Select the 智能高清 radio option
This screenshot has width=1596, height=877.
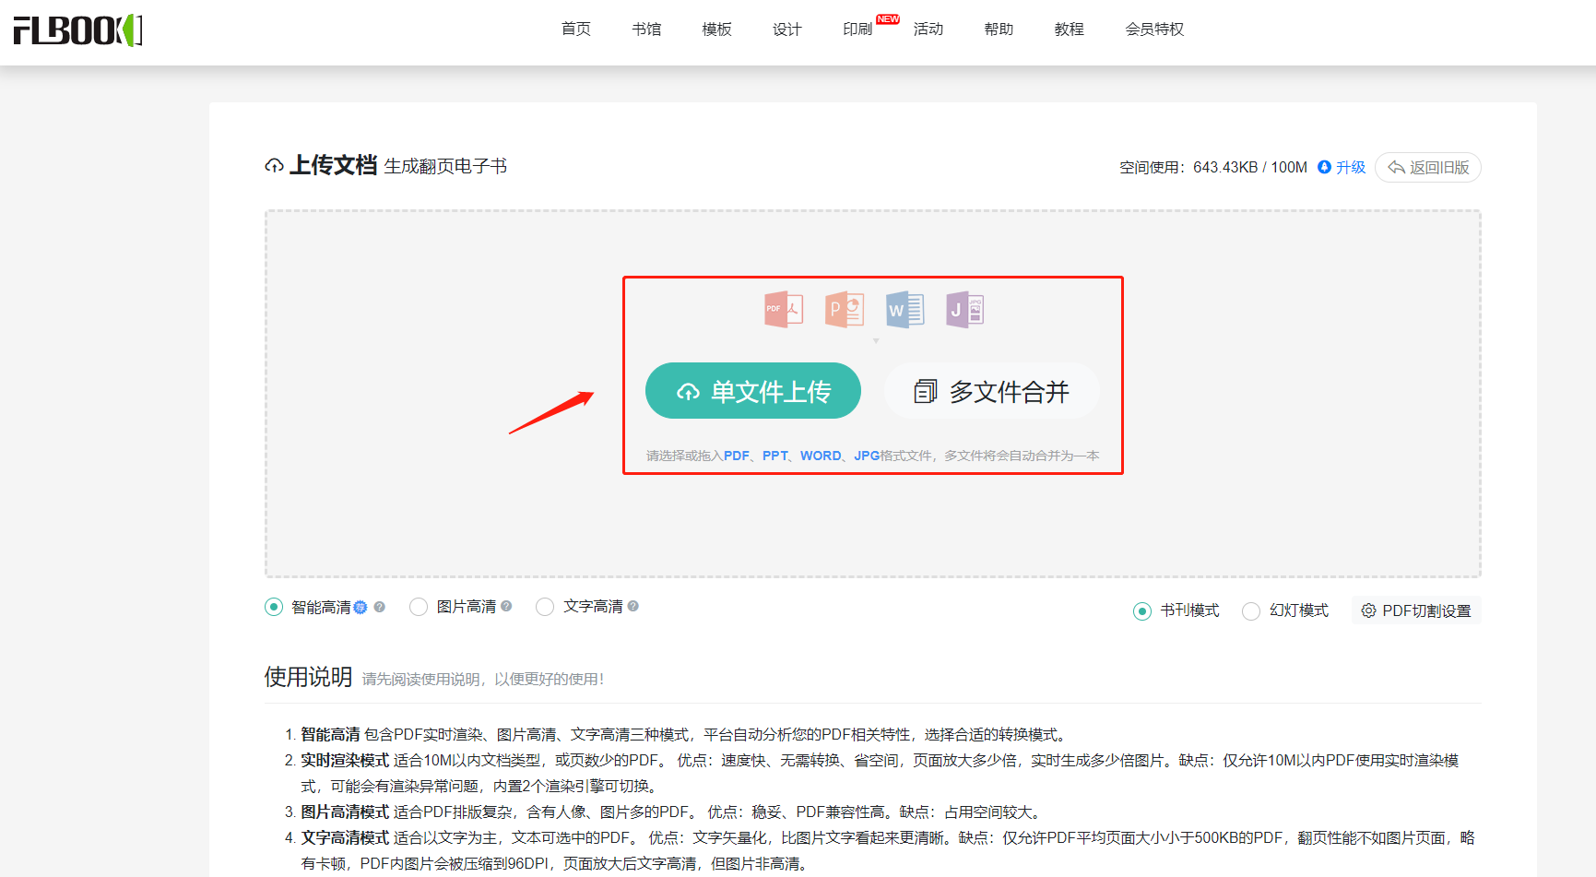274,607
